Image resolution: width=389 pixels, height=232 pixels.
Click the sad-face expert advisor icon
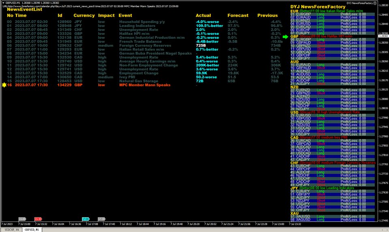coord(375,3)
